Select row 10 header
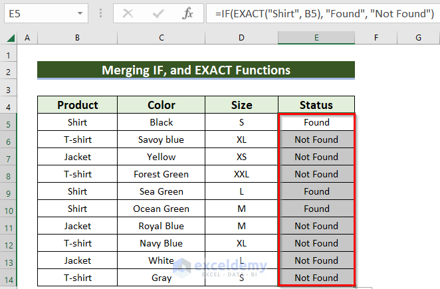Viewport: 440px width, 289px height. 9,209
